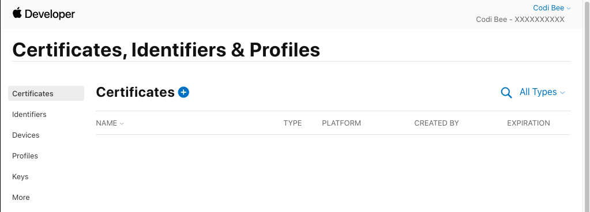Select Certificates in the sidebar
590x212 pixels.
point(46,93)
